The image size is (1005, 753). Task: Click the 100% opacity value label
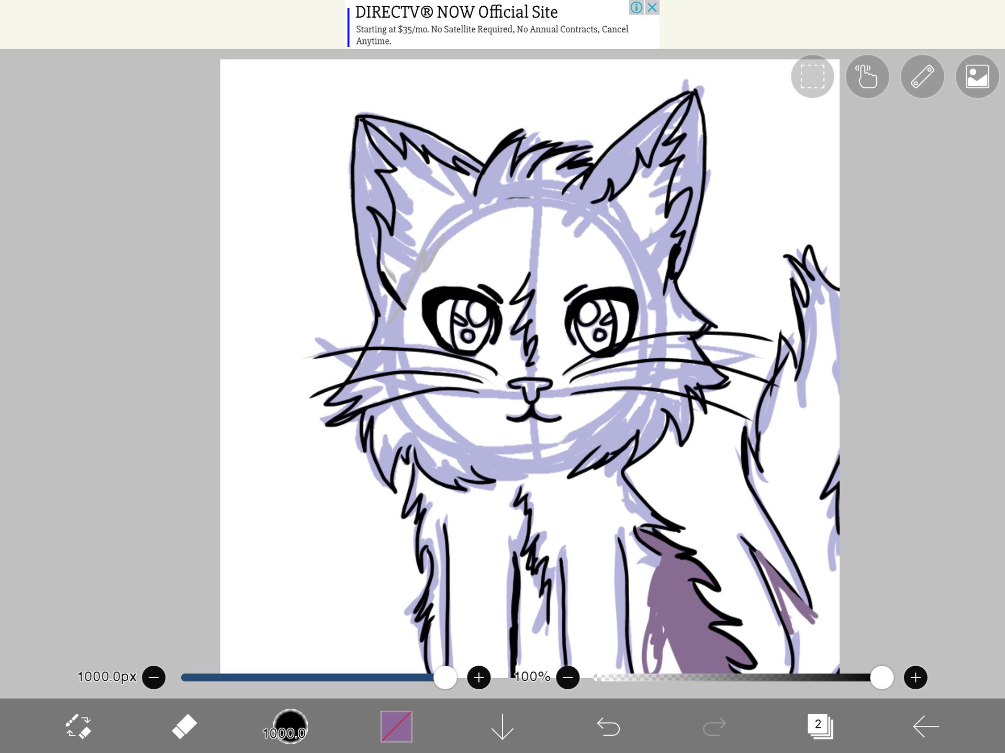[x=532, y=677]
